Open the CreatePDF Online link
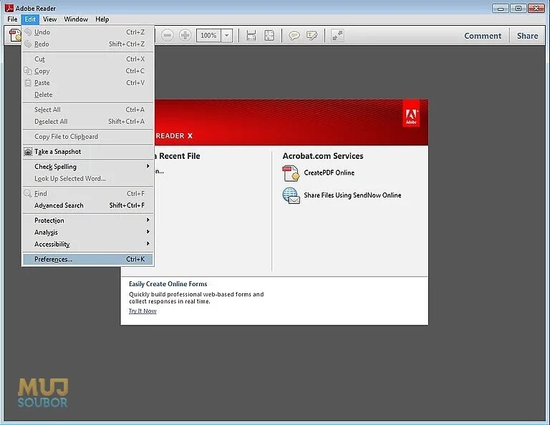 click(x=329, y=172)
